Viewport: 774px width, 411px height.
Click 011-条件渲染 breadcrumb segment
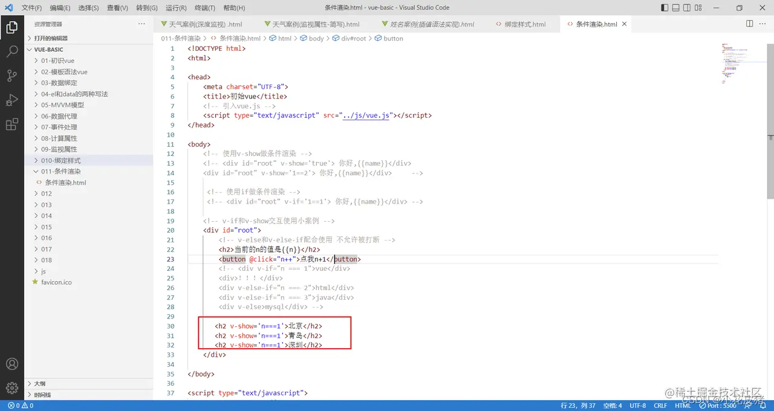tap(180, 38)
